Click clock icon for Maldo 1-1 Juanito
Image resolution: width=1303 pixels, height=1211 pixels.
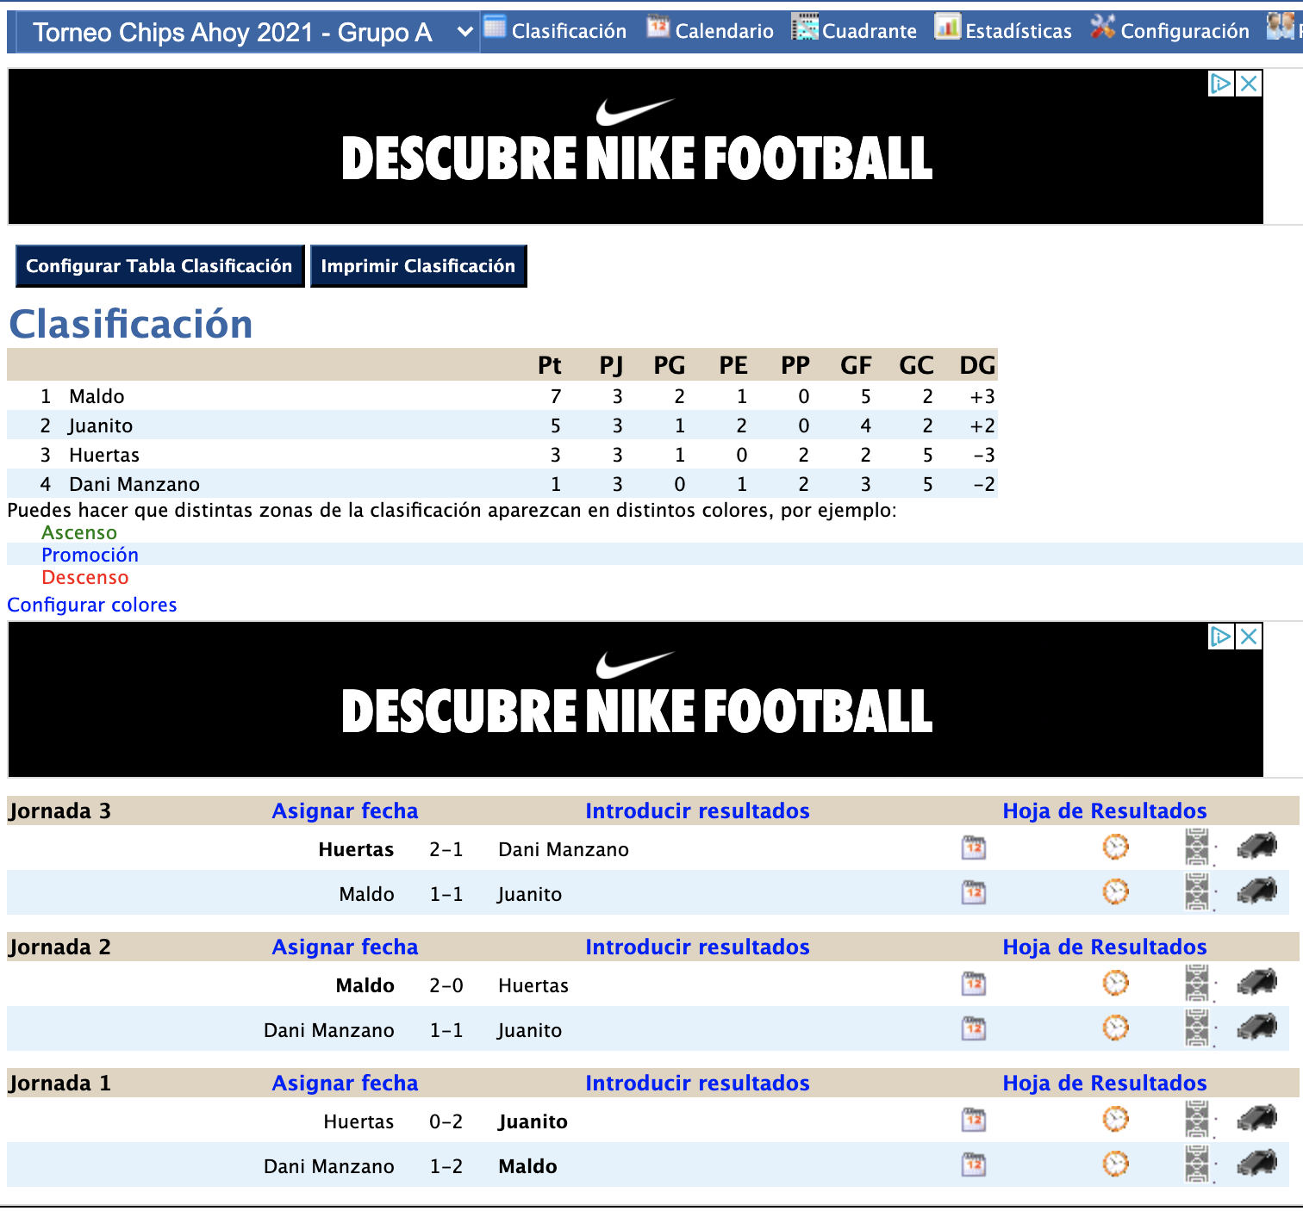1115,892
